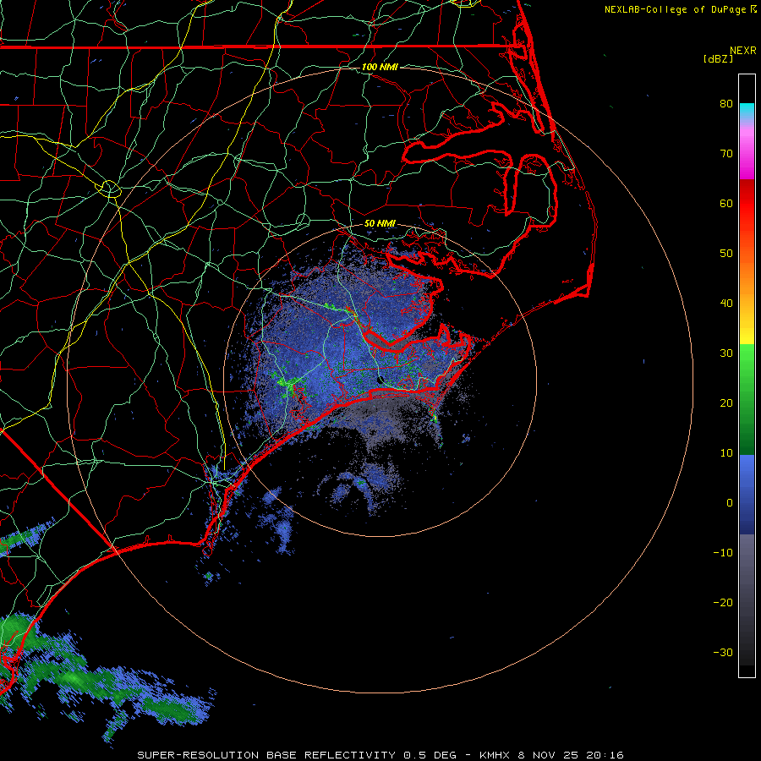Click the 30 value on the color scale
761x761 pixels.
click(x=726, y=353)
